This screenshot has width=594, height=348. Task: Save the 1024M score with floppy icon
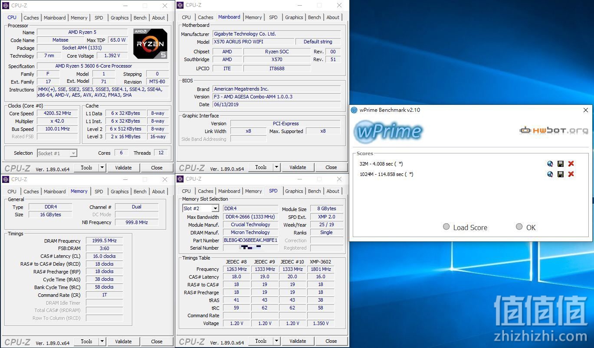(561, 174)
